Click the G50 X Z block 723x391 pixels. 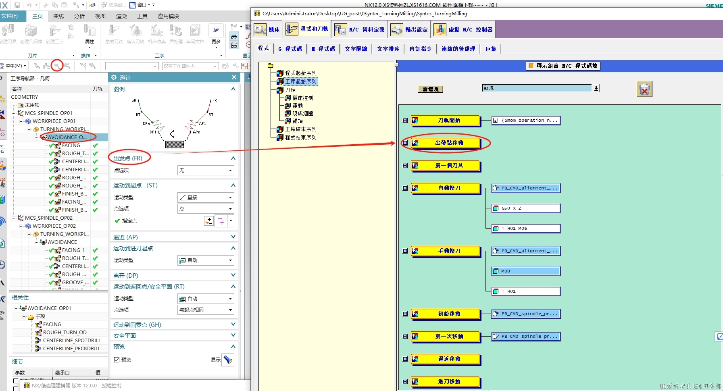click(526, 208)
